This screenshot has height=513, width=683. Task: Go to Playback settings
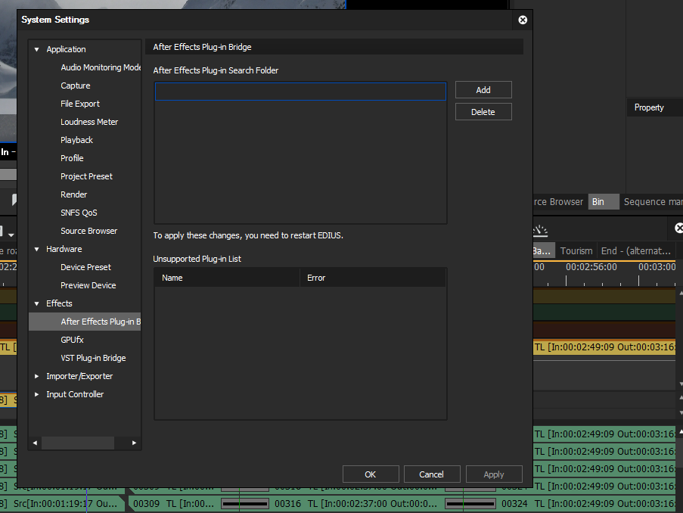pos(76,140)
